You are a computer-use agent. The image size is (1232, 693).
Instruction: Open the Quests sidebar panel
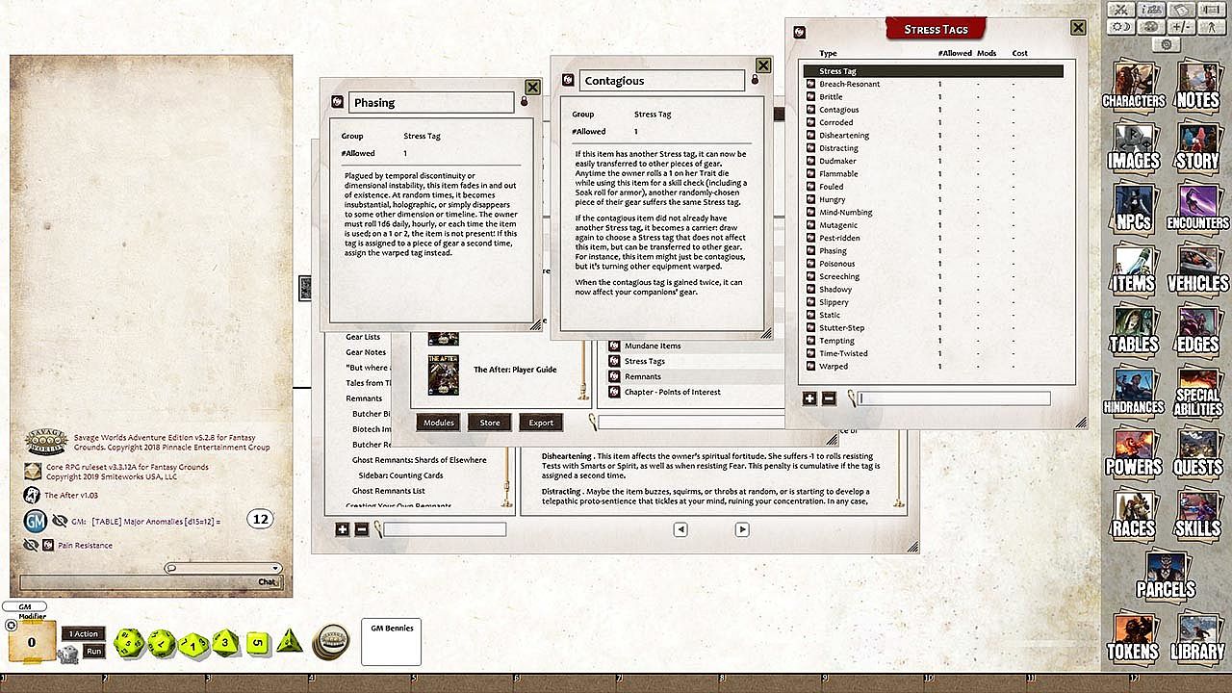pyautogui.click(x=1197, y=451)
